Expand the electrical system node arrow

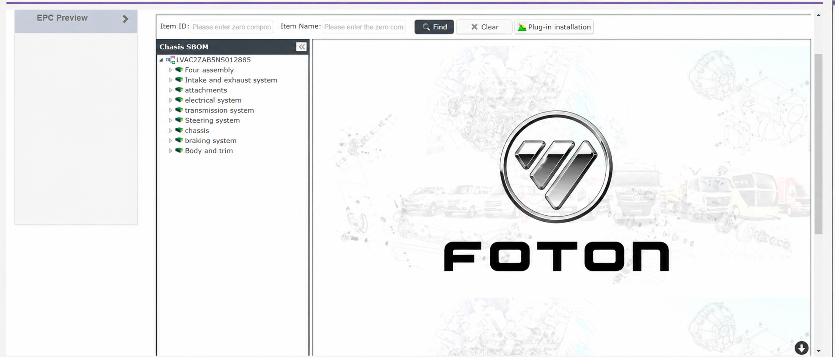(x=170, y=100)
